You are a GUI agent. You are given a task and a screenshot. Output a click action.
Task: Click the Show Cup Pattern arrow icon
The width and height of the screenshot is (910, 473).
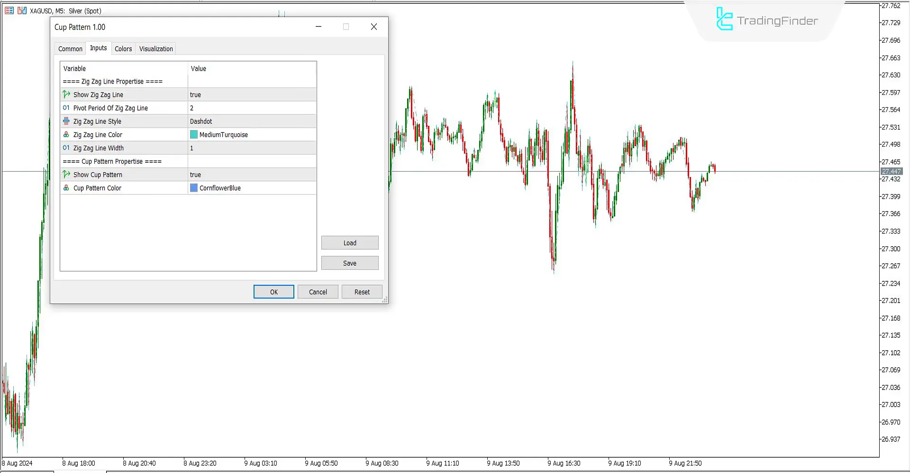click(x=66, y=174)
